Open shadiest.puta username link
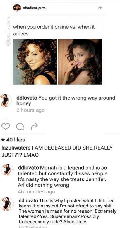Screen dimensions: 120x228 click(34, 8)
